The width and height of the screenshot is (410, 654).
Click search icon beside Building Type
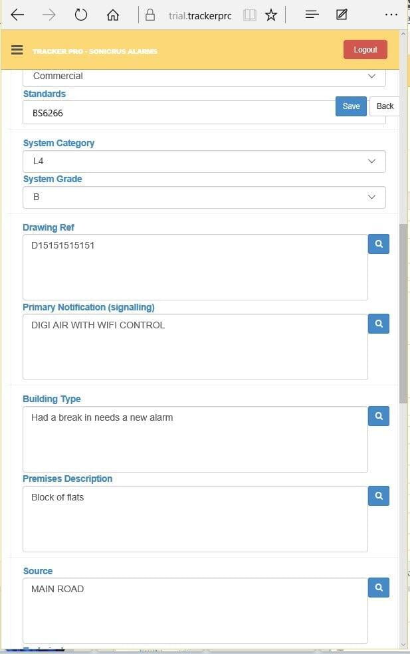point(379,416)
